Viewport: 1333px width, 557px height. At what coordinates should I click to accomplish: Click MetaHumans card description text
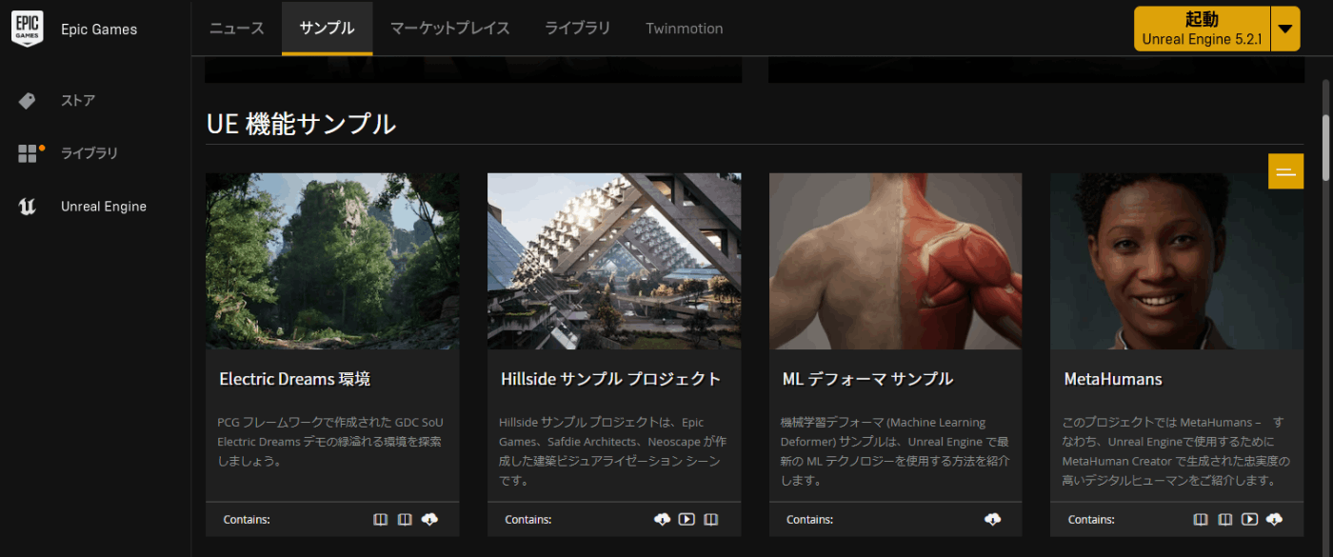(1176, 451)
